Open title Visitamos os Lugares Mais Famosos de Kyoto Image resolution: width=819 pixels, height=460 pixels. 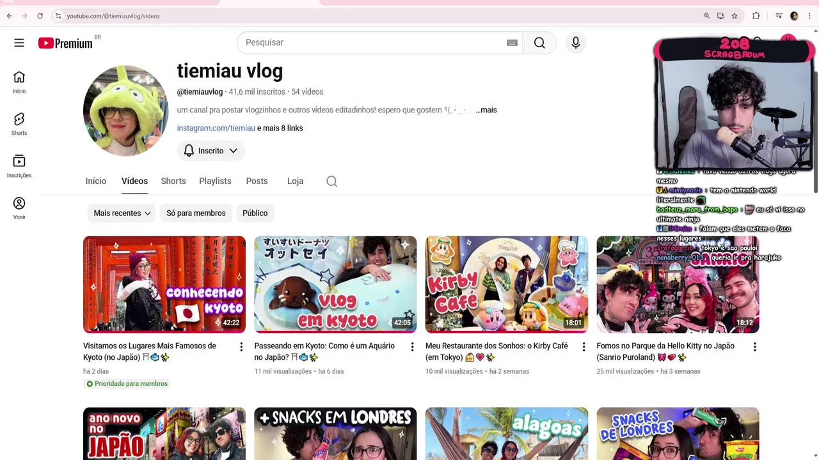click(150, 351)
